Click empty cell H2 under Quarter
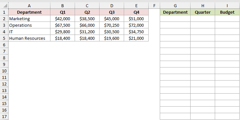This screenshot has width=240, height=120. coord(203,19)
